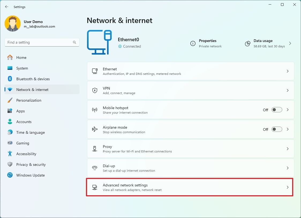Open Advanced network settings
301x218 pixels.
(190, 187)
